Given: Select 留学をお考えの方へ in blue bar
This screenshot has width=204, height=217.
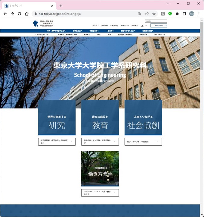Looking at the screenshot, I should point(128,31).
